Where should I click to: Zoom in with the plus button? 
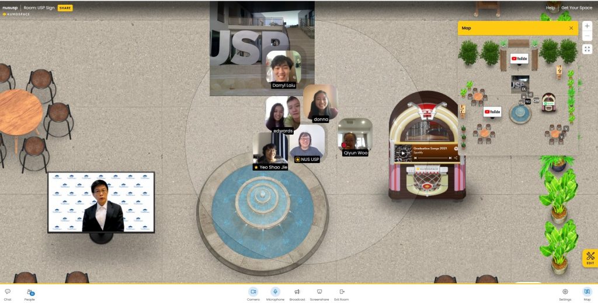pyautogui.click(x=587, y=26)
